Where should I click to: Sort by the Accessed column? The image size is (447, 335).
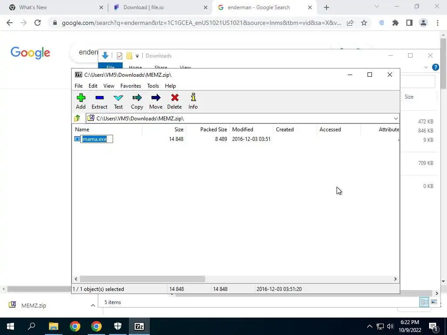click(338, 129)
